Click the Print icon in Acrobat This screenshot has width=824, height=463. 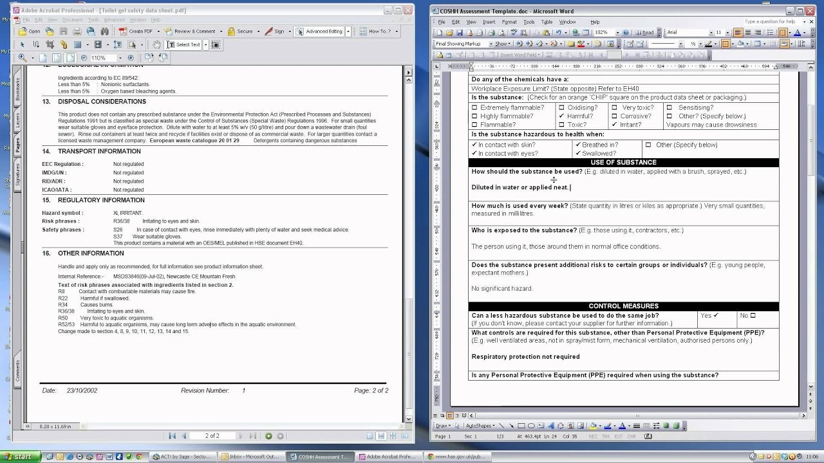pyautogui.click(x=77, y=31)
